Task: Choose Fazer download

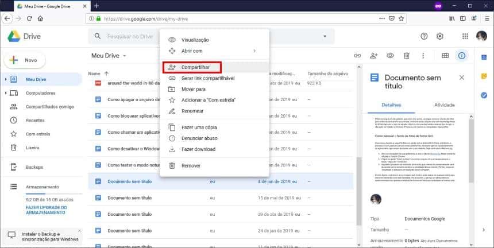Action: point(214,149)
